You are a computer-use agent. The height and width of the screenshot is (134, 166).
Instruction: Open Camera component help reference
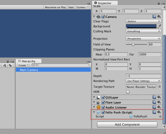(x=154, y=17)
